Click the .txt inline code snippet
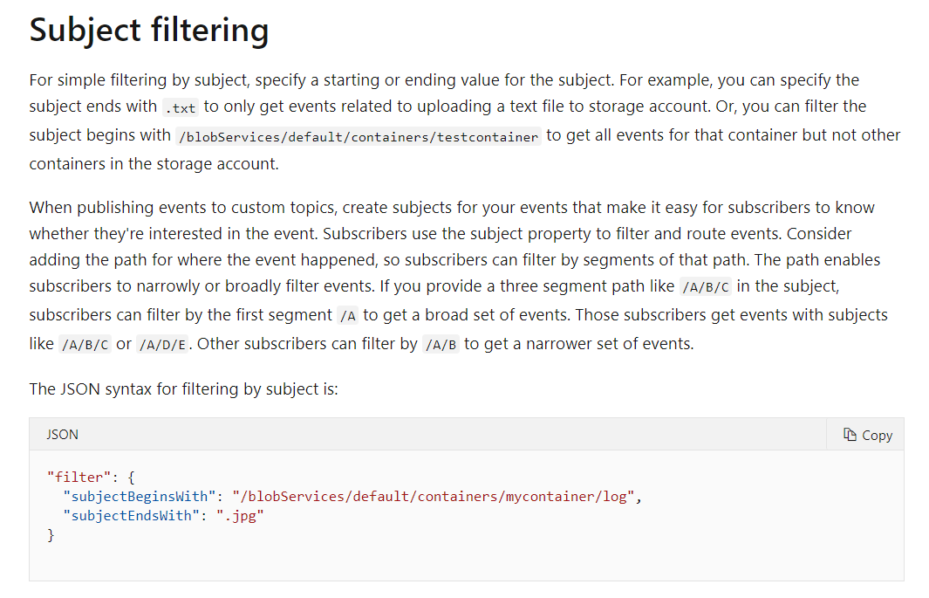The width and height of the screenshot is (929, 598). click(181, 108)
